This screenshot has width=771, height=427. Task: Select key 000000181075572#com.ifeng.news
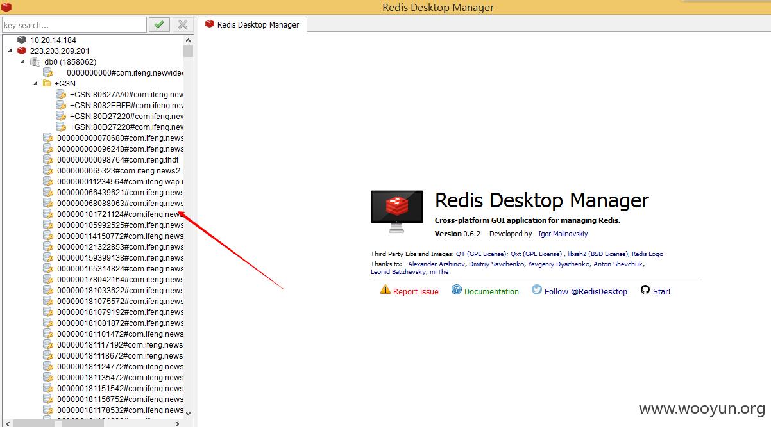tap(120, 301)
